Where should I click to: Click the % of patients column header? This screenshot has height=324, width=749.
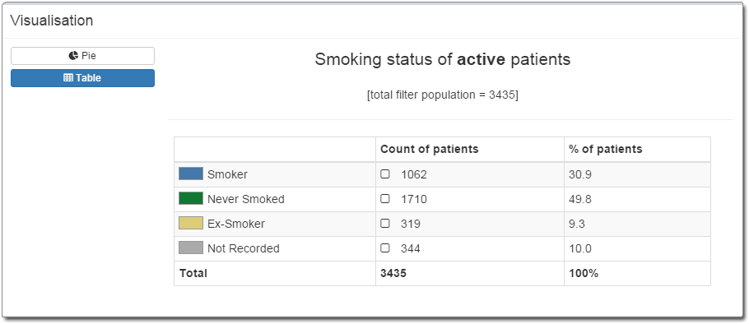point(606,149)
